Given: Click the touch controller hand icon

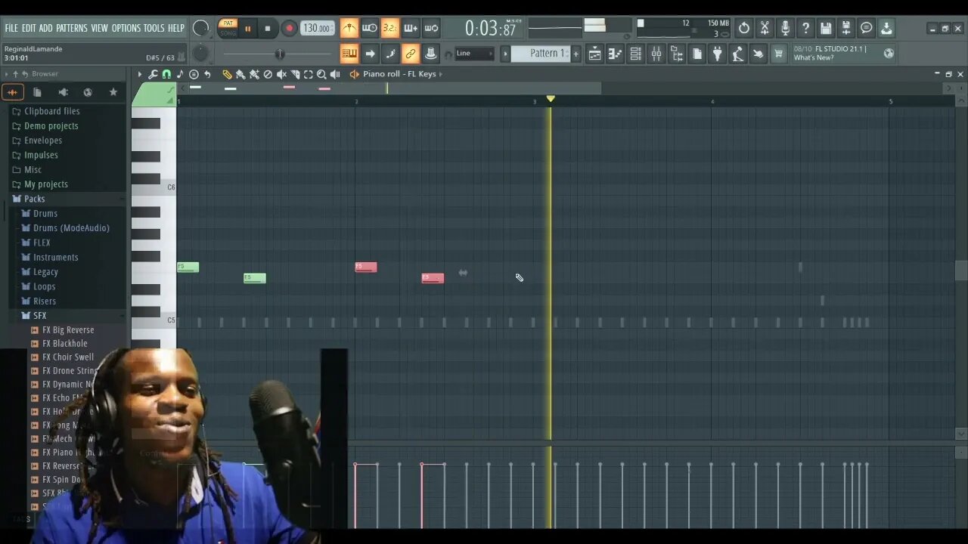Looking at the screenshot, I should pyautogui.click(x=758, y=54).
